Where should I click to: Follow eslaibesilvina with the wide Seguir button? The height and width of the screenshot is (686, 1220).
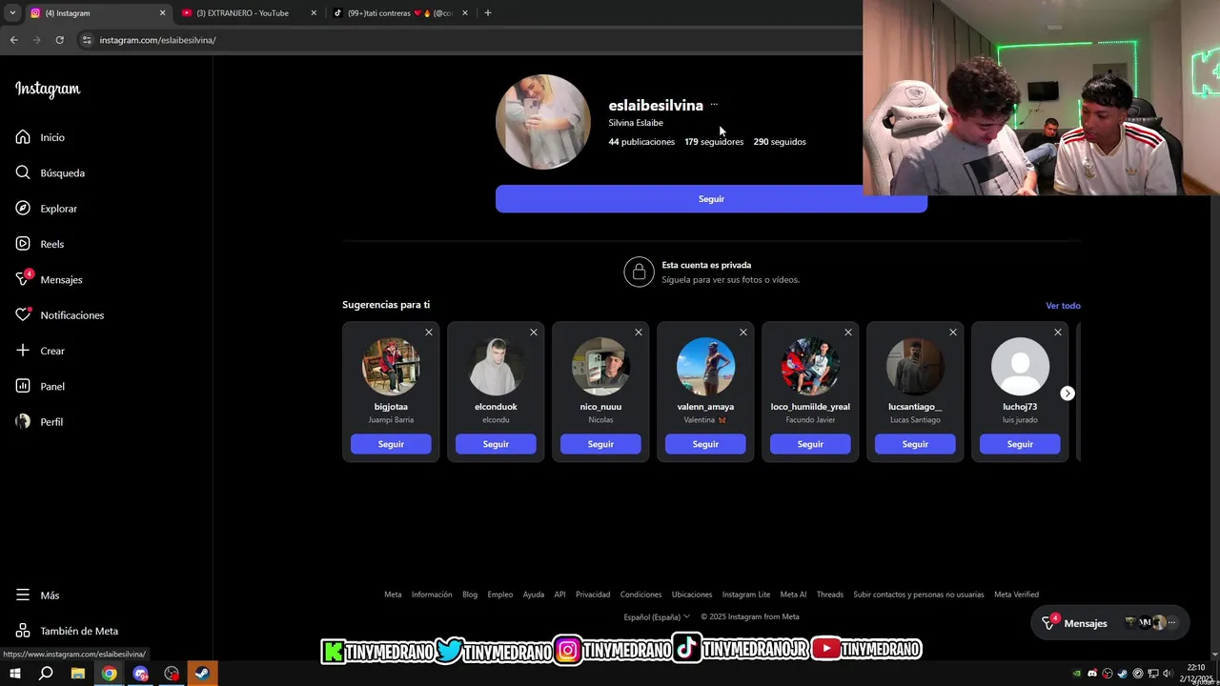tap(711, 198)
